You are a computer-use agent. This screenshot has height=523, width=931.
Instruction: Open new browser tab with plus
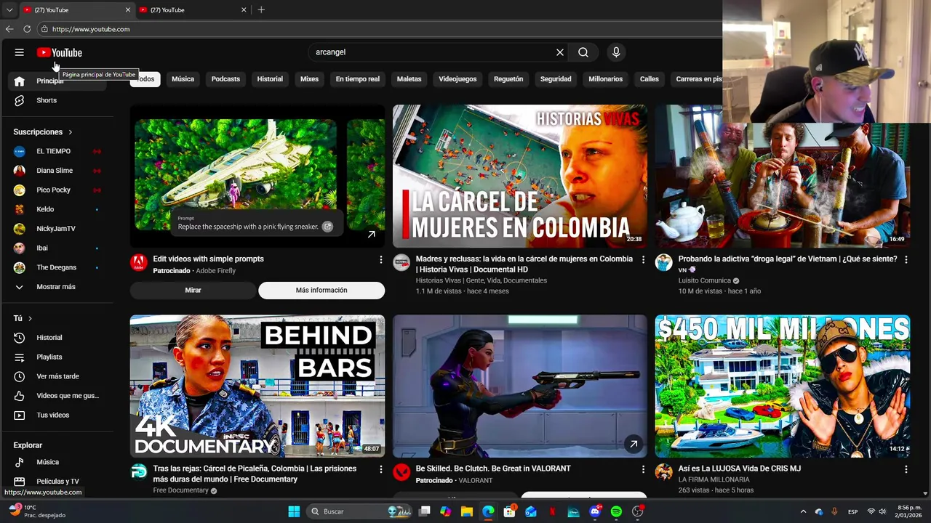[x=261, y=9]
